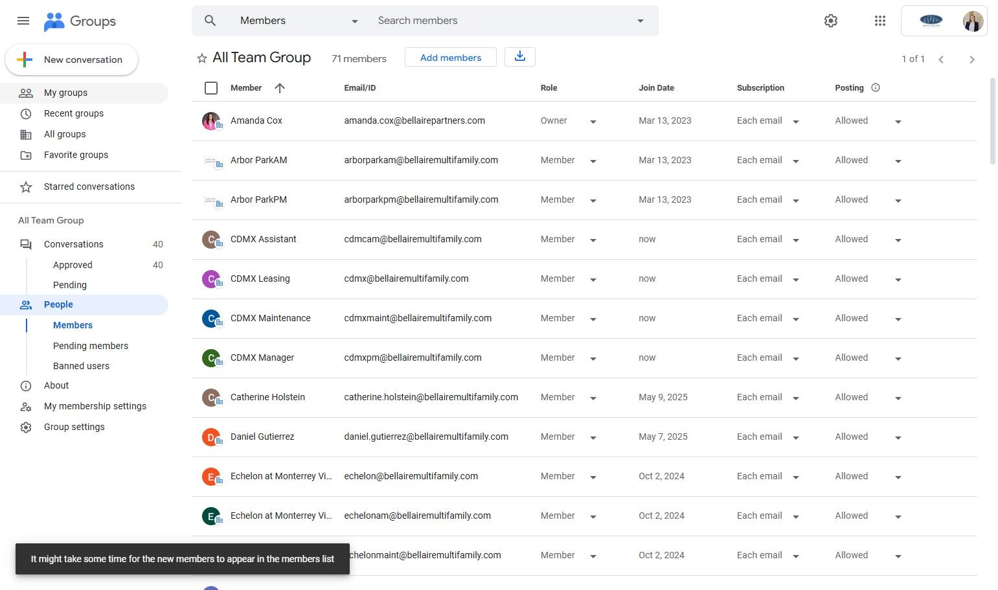Viewport: 998px width, 590px height.
Task: Open Recent groups
Action: (84, 114)
